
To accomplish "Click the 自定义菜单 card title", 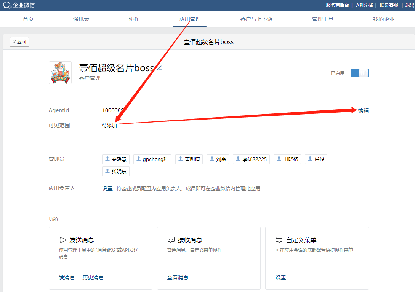I will (x=301, y=240).
